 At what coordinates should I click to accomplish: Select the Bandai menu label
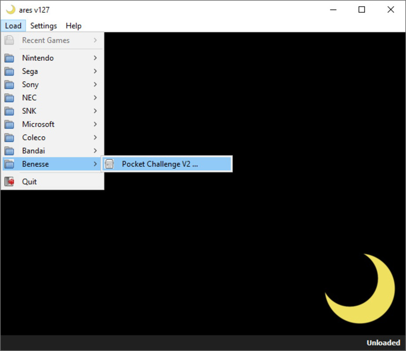pos(33,150)
